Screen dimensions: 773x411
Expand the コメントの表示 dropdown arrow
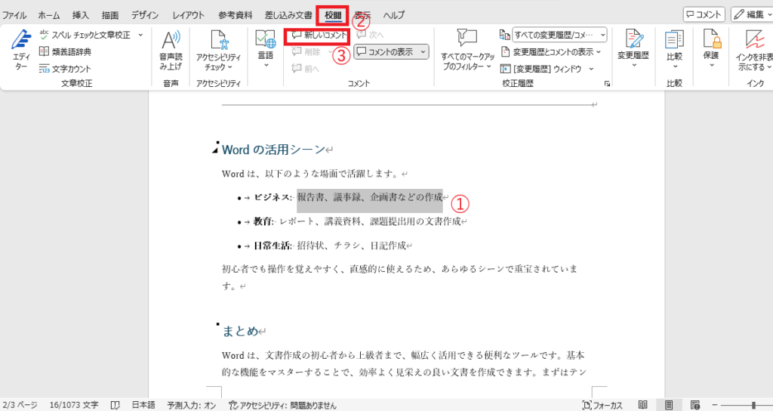pyautogui.click(x=423, y=52)
